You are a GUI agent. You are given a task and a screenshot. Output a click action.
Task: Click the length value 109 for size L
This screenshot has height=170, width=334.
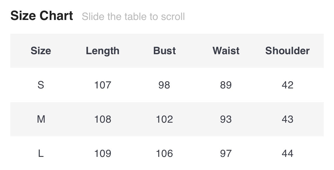pos(102,154)
